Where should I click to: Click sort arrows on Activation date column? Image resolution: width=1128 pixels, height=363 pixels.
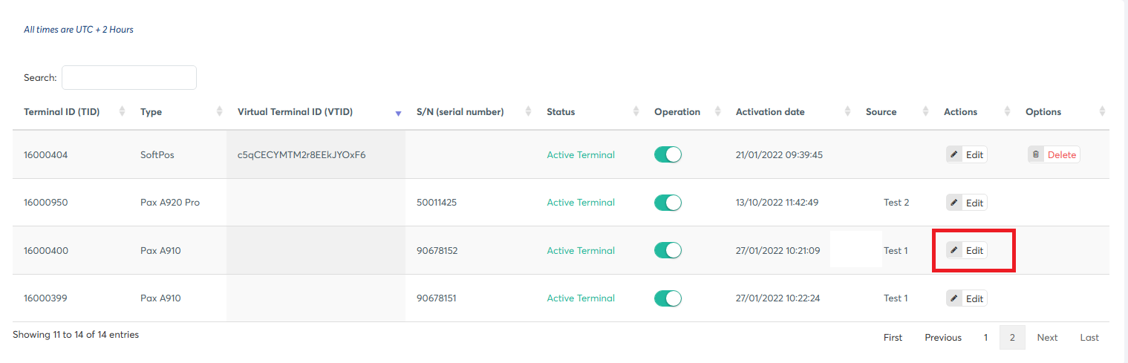[x=847, y=112]
